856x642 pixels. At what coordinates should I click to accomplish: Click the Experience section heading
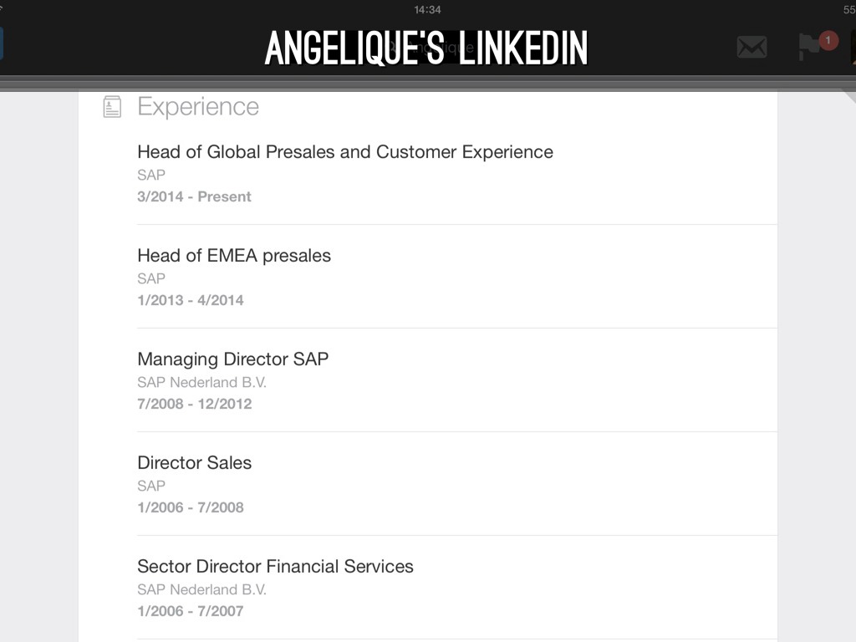[198, 106]
